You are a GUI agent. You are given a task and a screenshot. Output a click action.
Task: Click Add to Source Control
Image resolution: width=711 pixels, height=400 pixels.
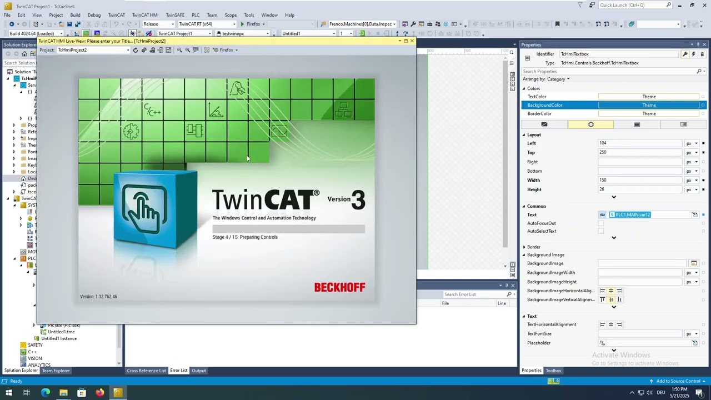(678, 381)
